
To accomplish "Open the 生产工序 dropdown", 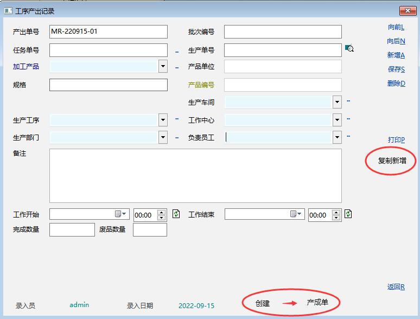I will pyautogui.click(x=163, y=120).
